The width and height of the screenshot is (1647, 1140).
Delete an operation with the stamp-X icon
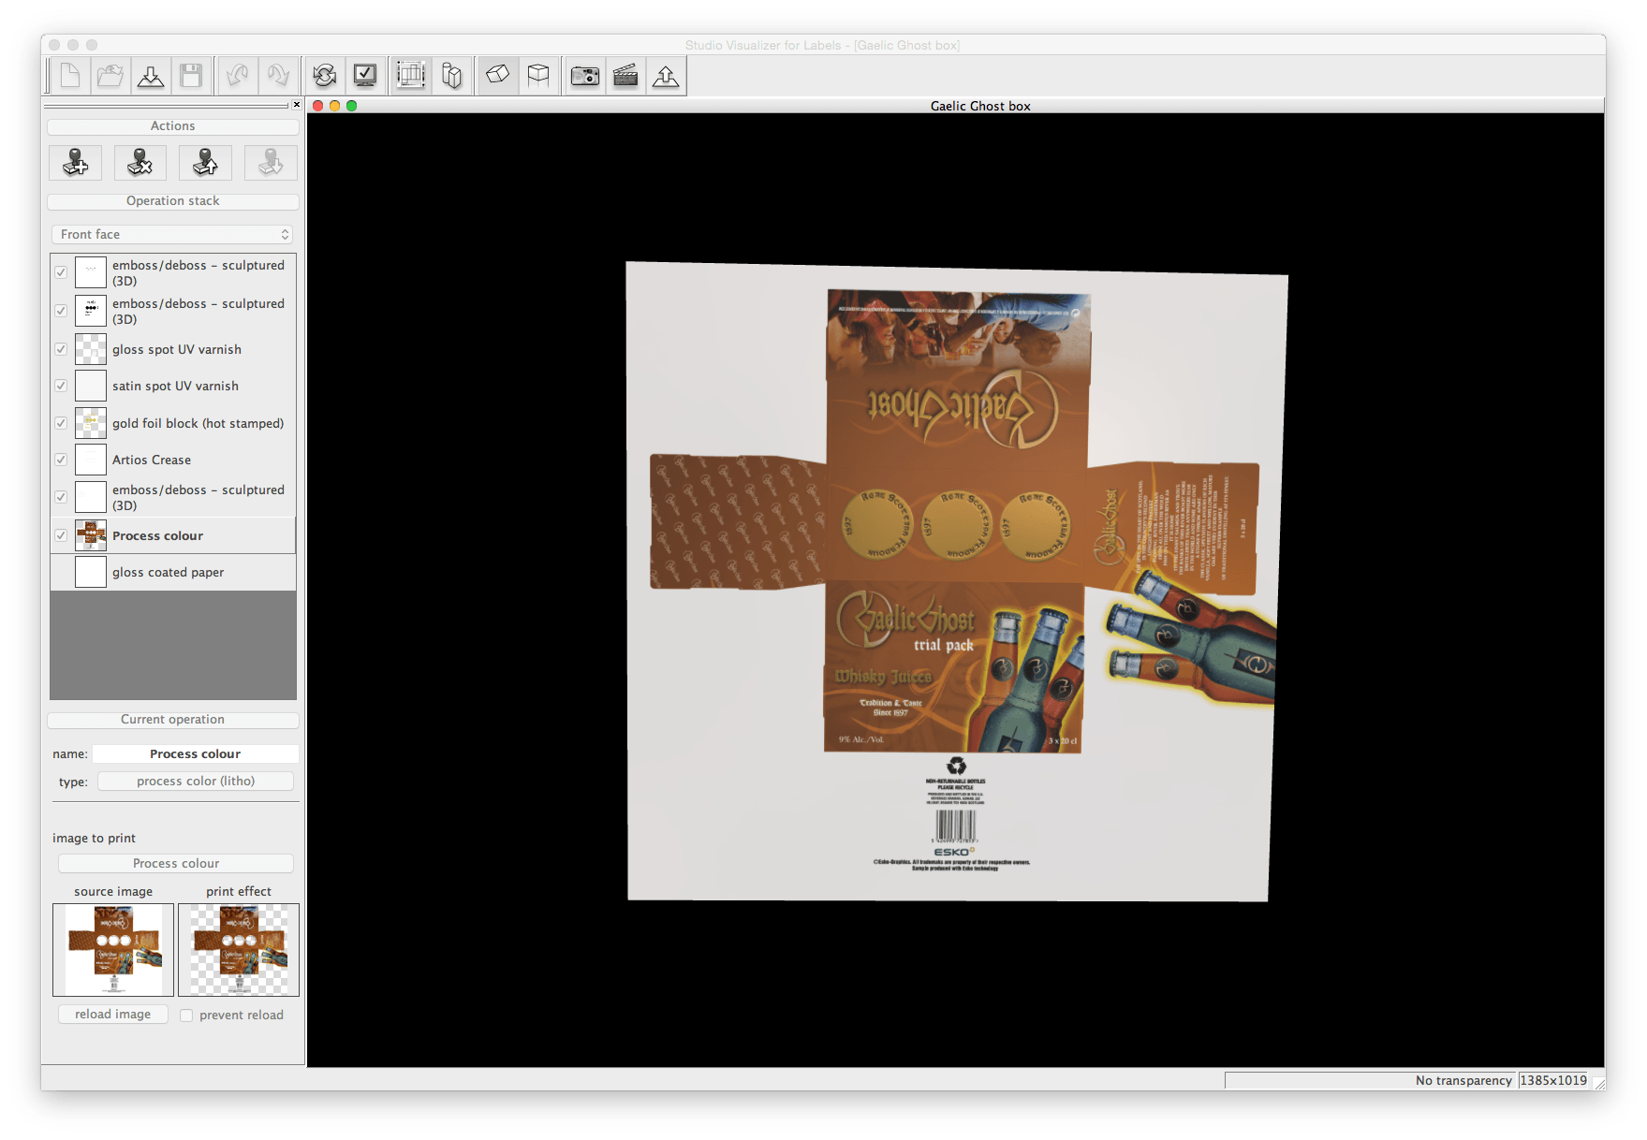140,163
